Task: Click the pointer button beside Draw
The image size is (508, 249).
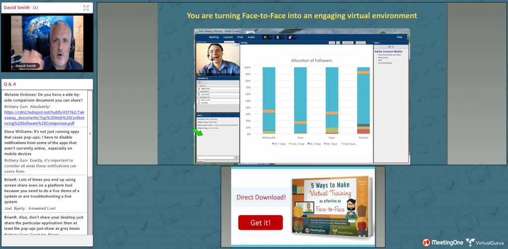Action: coord(338,43)
